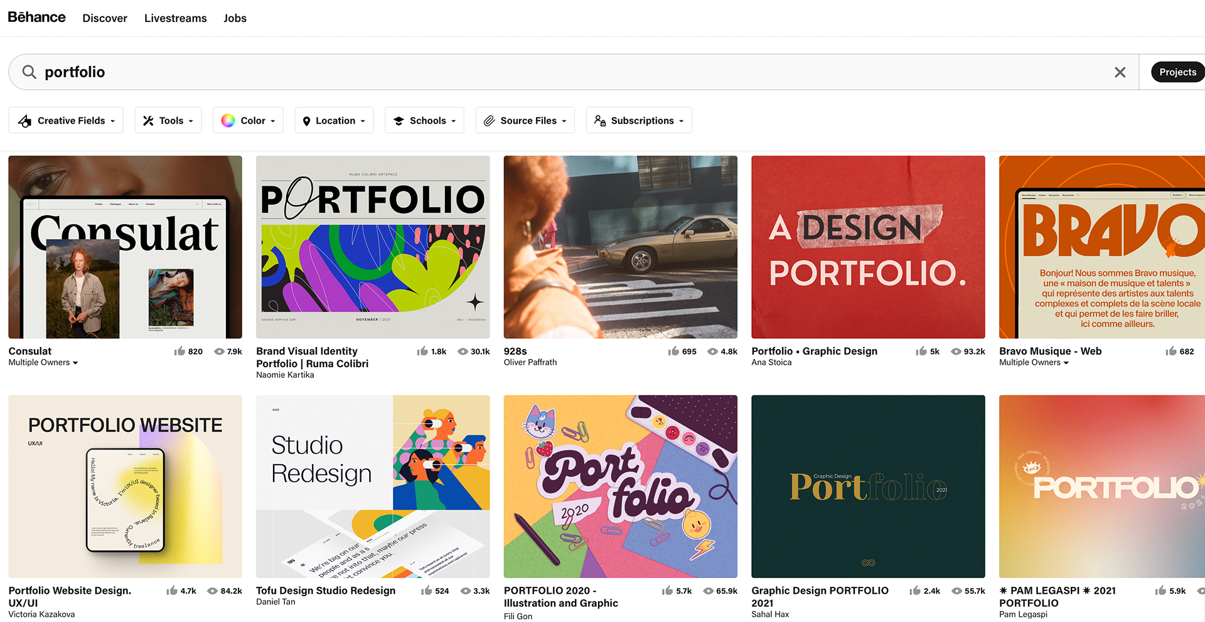Clear the search with the X icon

click(x=1120, y=72)
